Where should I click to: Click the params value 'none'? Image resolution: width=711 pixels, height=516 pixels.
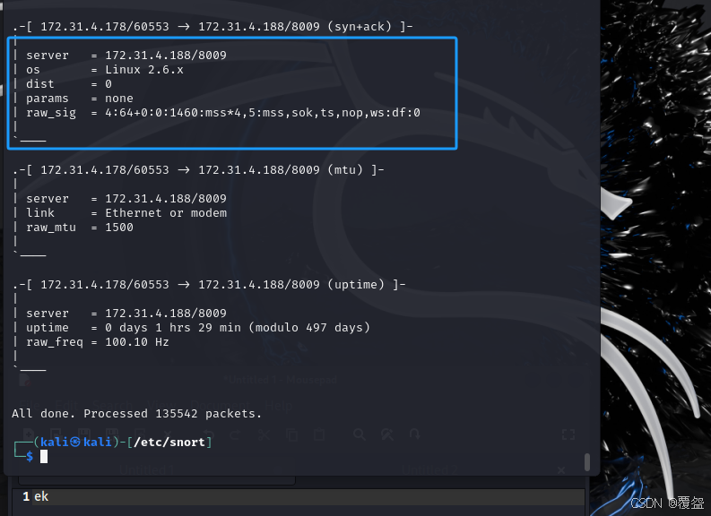[119, 99]
